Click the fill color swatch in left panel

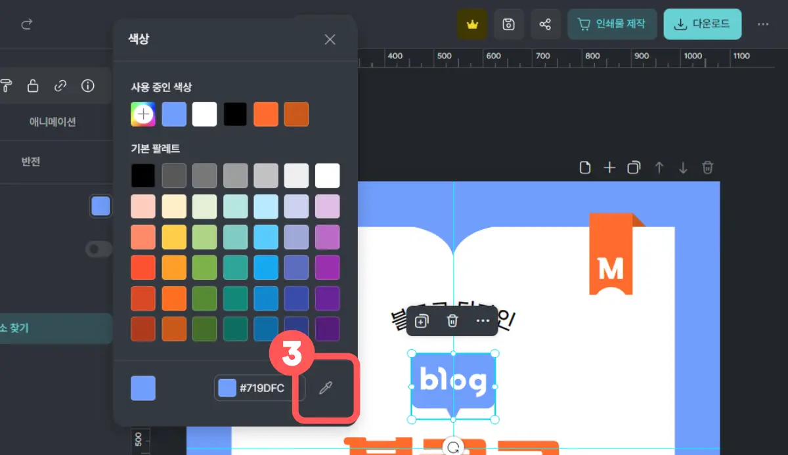100,206
